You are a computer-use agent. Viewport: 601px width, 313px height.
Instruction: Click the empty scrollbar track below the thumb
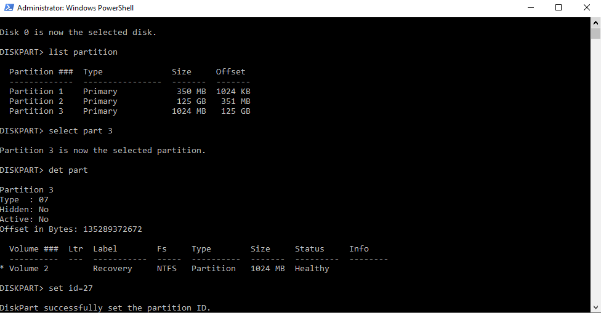pos(595,170)
